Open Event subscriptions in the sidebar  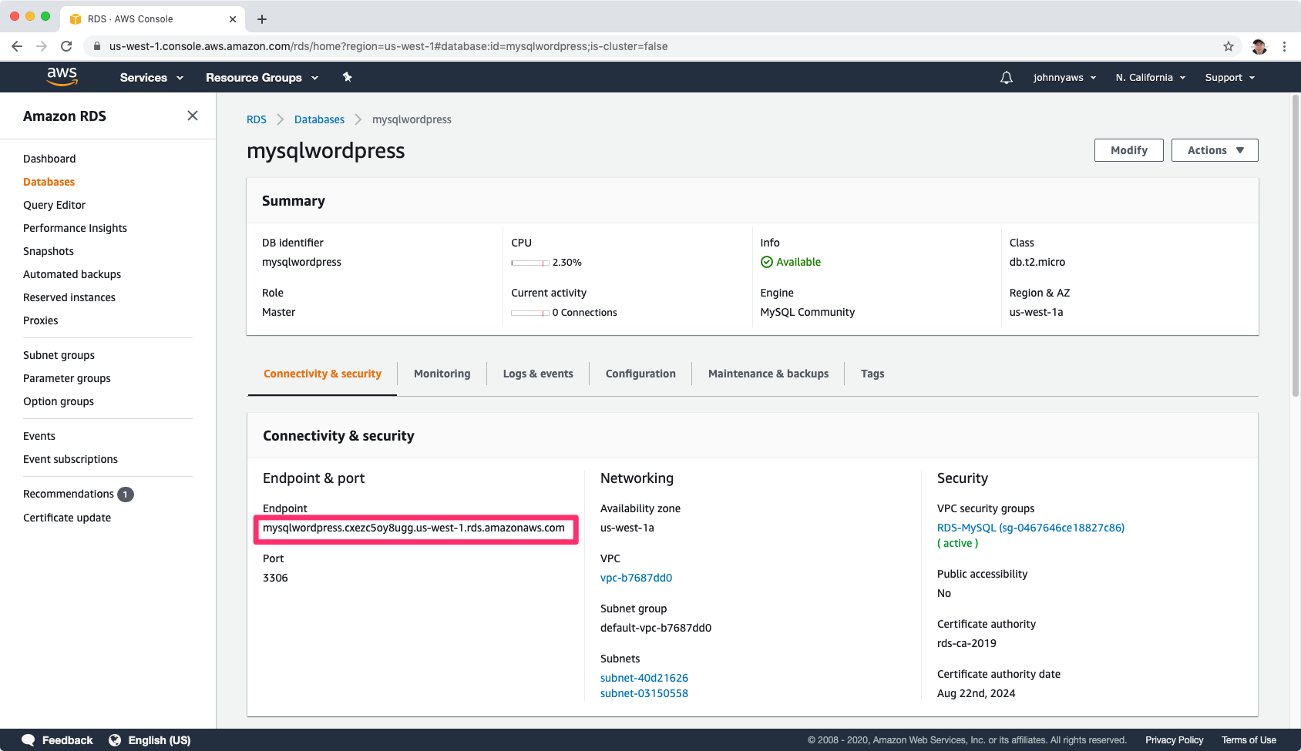click(x=70, y=459)
